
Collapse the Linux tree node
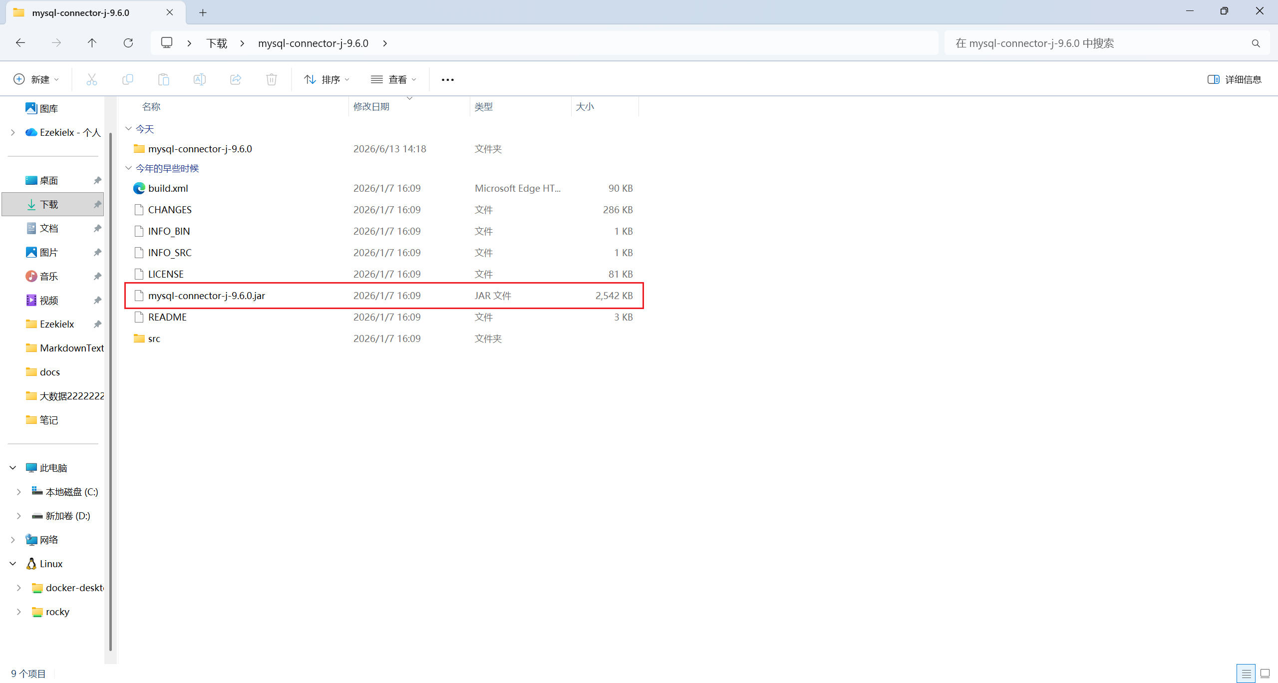pyautogui.click(x=13, y=564)
